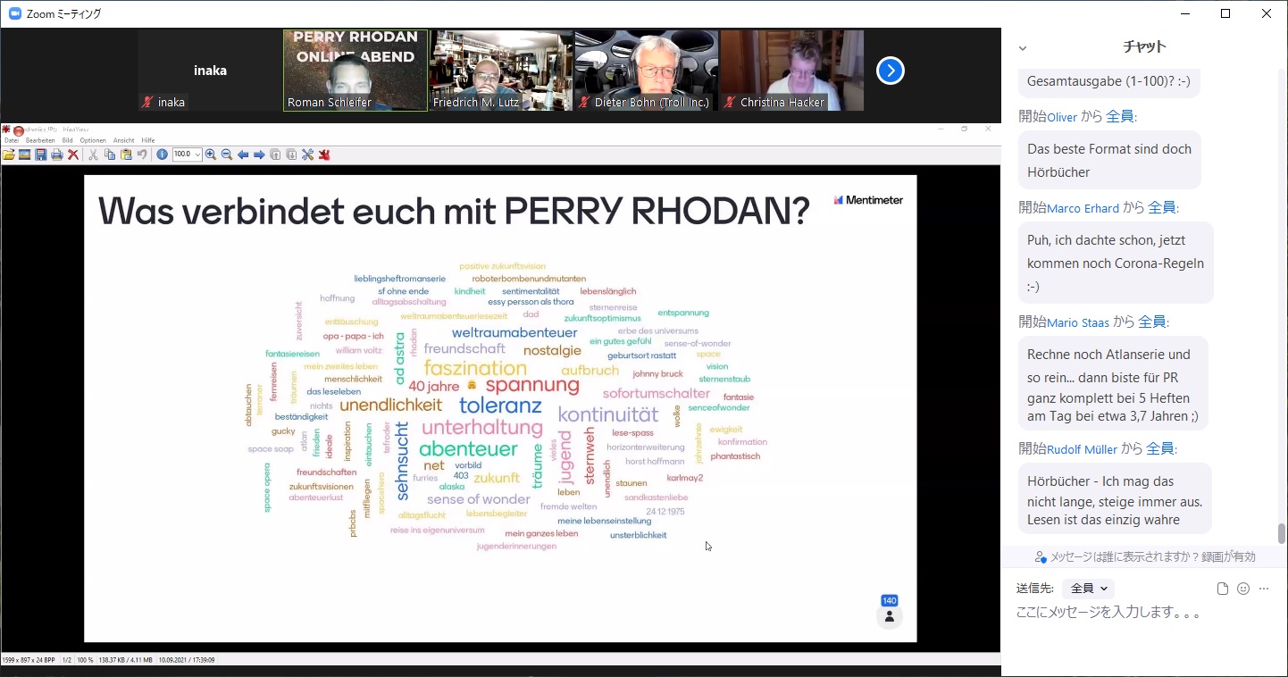Click the chat panel scrollbar thumb

pyautogui.click(x=1282, y=533)
